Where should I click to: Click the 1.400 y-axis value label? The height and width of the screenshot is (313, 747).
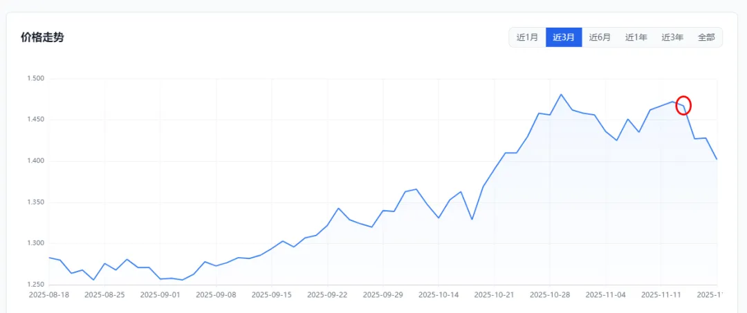click(35, 161)
